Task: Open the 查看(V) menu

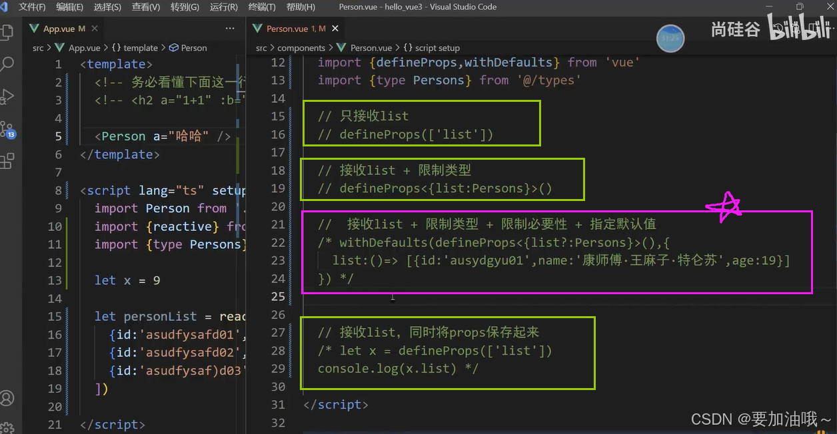Action: click(146, 7)
